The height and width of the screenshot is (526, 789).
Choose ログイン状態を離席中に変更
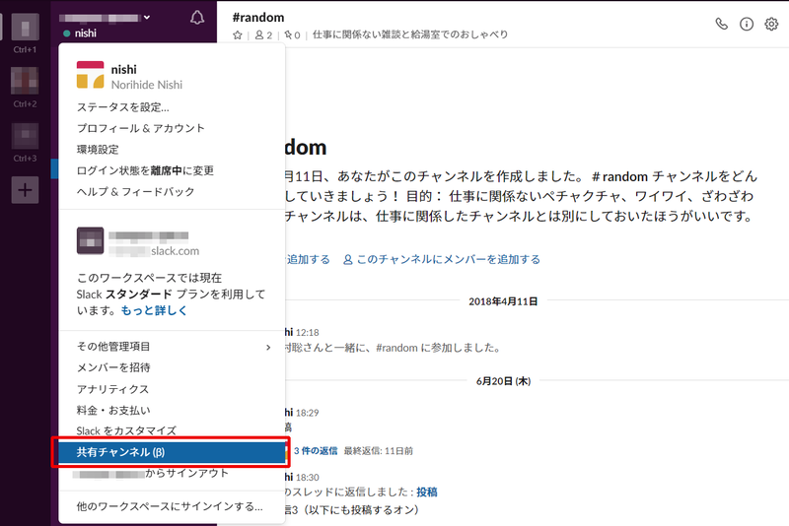pyautogui.click(x=145, y=170)
